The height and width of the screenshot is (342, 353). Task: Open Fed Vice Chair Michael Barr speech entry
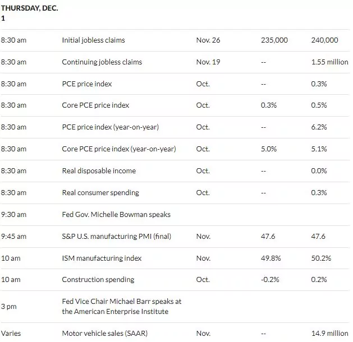122,306
